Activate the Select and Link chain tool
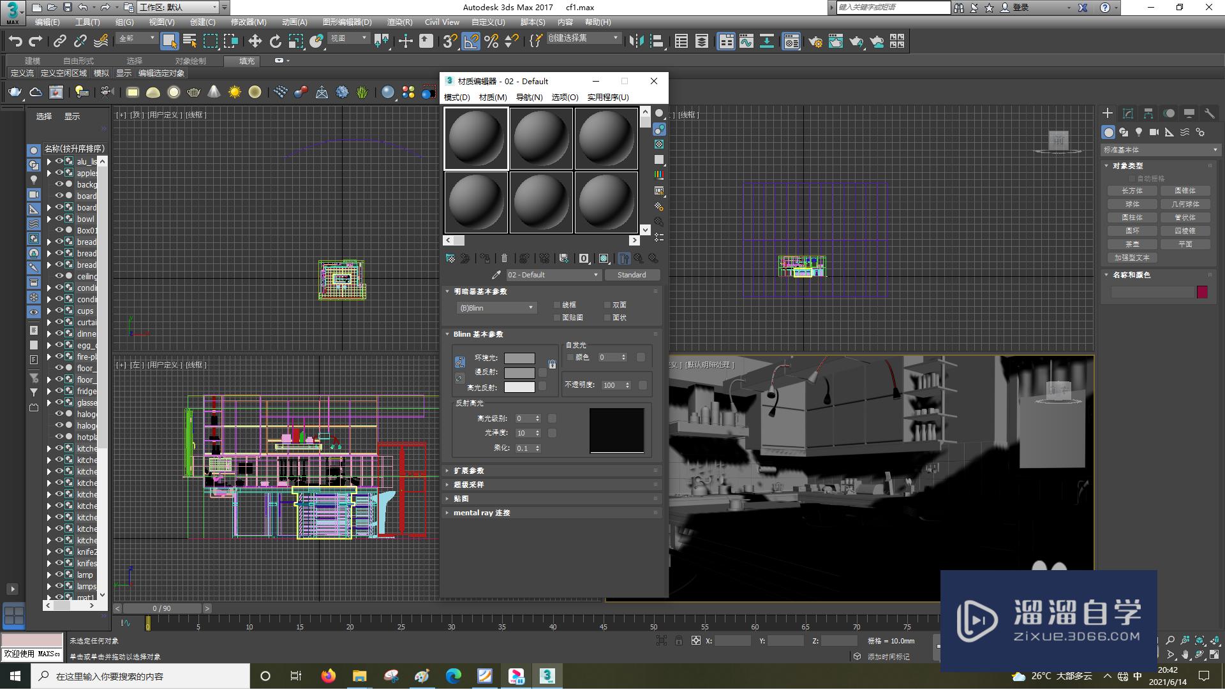This screenshot has width=1225, height=690. click(59, 41)
